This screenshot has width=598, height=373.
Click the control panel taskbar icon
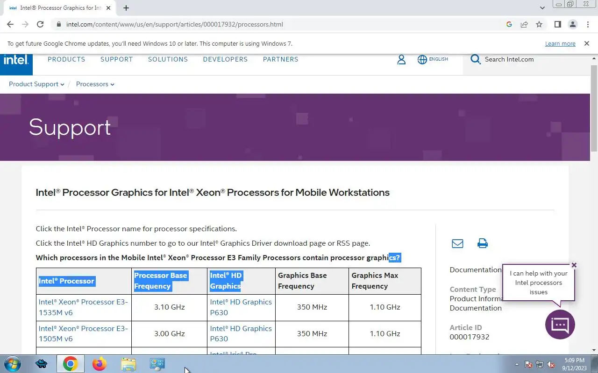point(157,364)
